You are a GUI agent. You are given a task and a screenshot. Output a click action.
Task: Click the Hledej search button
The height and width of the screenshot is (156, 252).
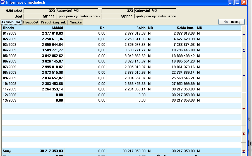[x=232, y=22]
